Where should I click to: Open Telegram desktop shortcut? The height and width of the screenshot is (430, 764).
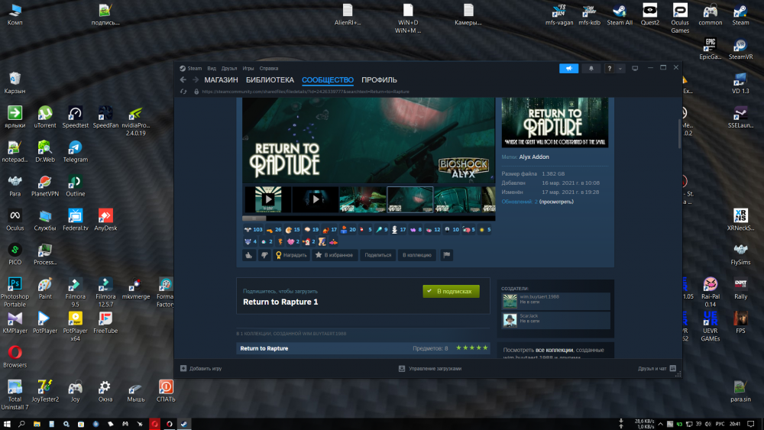pyautogui.click(x=75, y=151)
